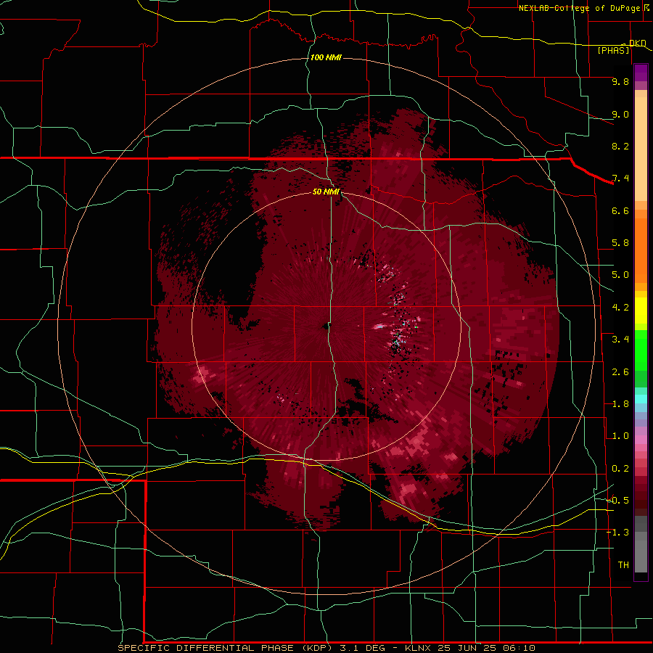
Task: Click the solid orange segment of color bar
Action: pos(641,250)
